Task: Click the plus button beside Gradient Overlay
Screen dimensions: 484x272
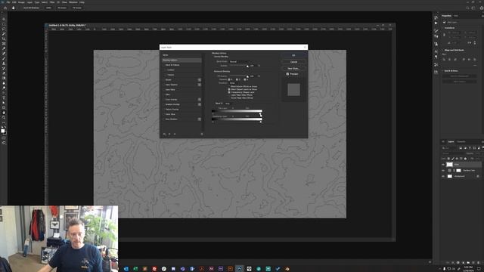Action: pos(200,104)
